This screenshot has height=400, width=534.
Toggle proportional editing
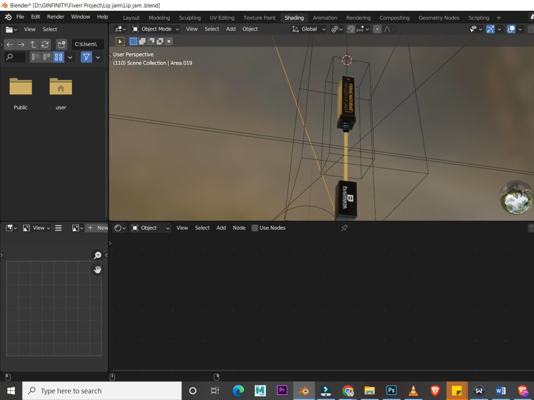377,29
